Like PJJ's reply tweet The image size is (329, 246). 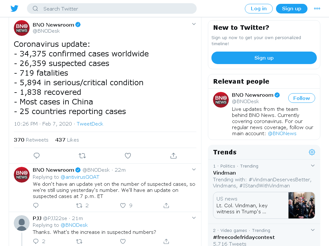coord(123,242)
